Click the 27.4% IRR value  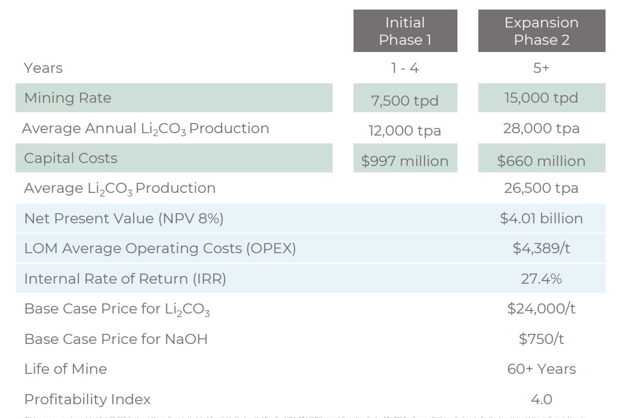pyautogui.click(x=541, y=279)
